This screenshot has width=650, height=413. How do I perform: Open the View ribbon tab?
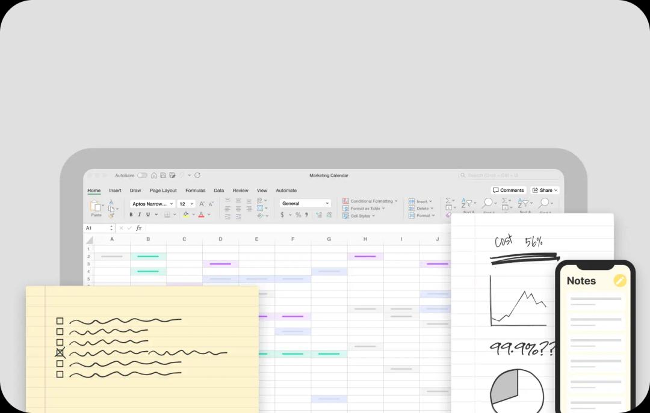(x=262, y=191)
